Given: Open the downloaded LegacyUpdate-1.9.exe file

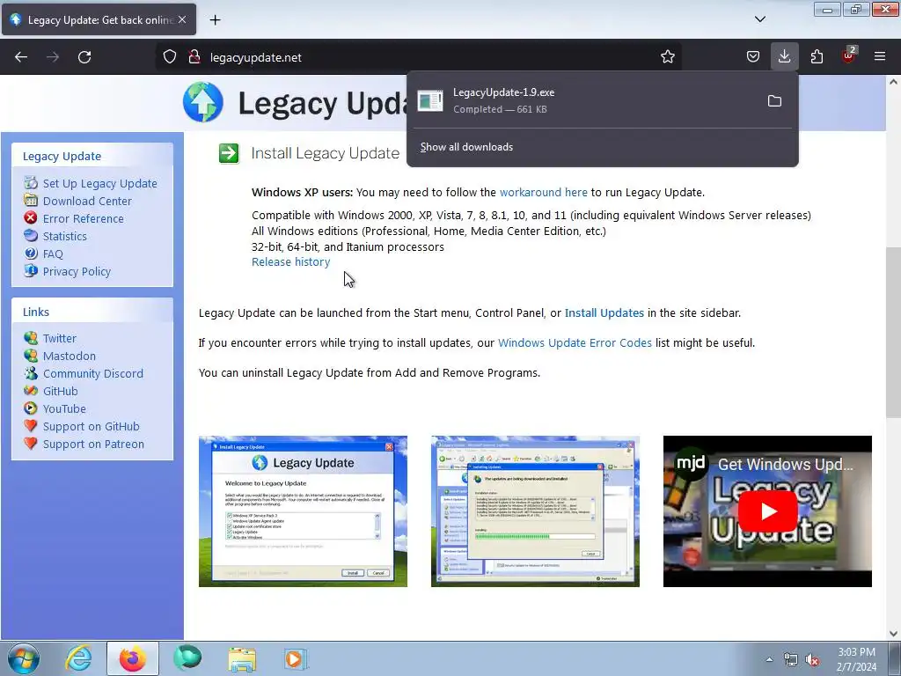Looking at the screenshot, I should [x=586, y=100].
